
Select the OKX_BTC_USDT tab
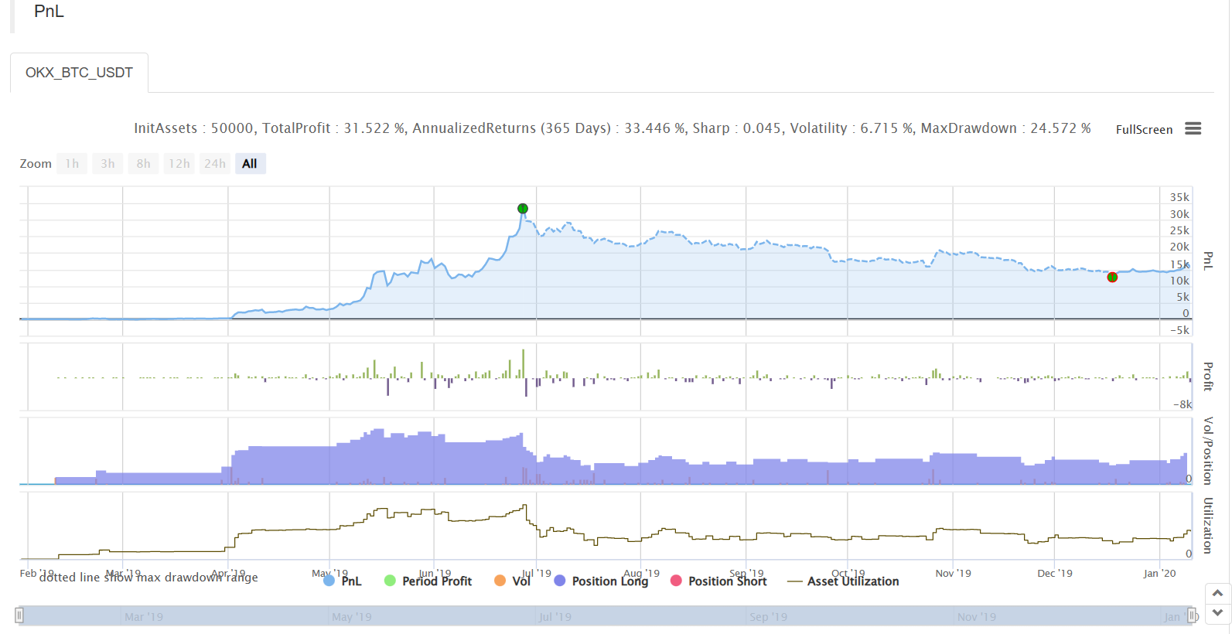[x=79, y=73]
